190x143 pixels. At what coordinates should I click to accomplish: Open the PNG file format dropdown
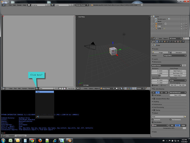pyautogui.click(x=160, y=125)
